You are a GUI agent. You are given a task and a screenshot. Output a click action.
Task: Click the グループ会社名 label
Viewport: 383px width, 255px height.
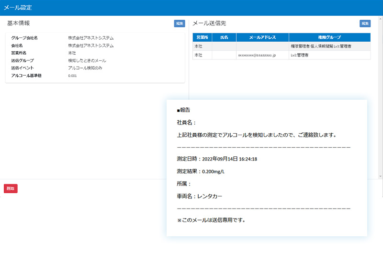[24, 38]
